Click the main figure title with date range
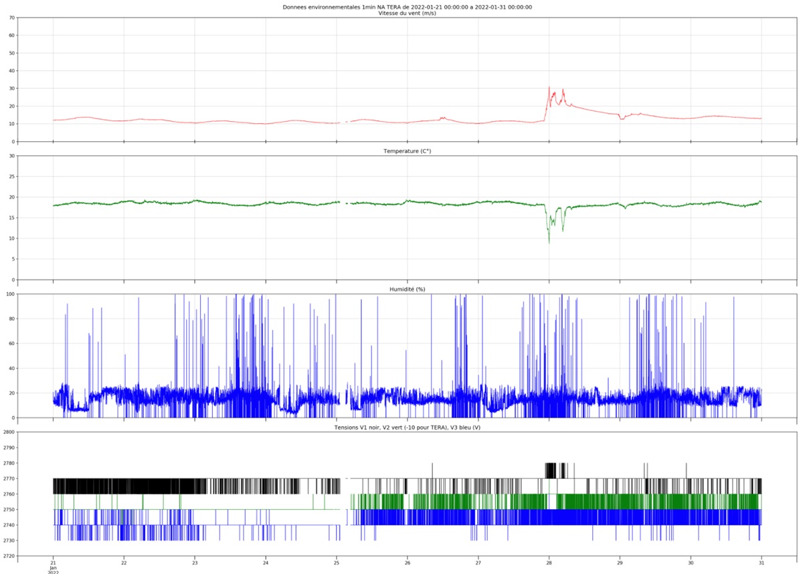The height and width of the screenshot is (574, 803). [x=408, y=7]
